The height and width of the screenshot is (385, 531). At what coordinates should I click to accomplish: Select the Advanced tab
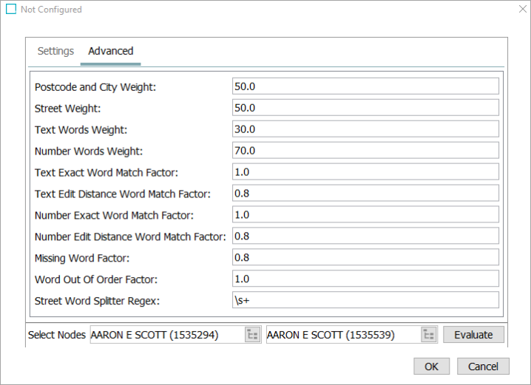(x=111, y=51)
